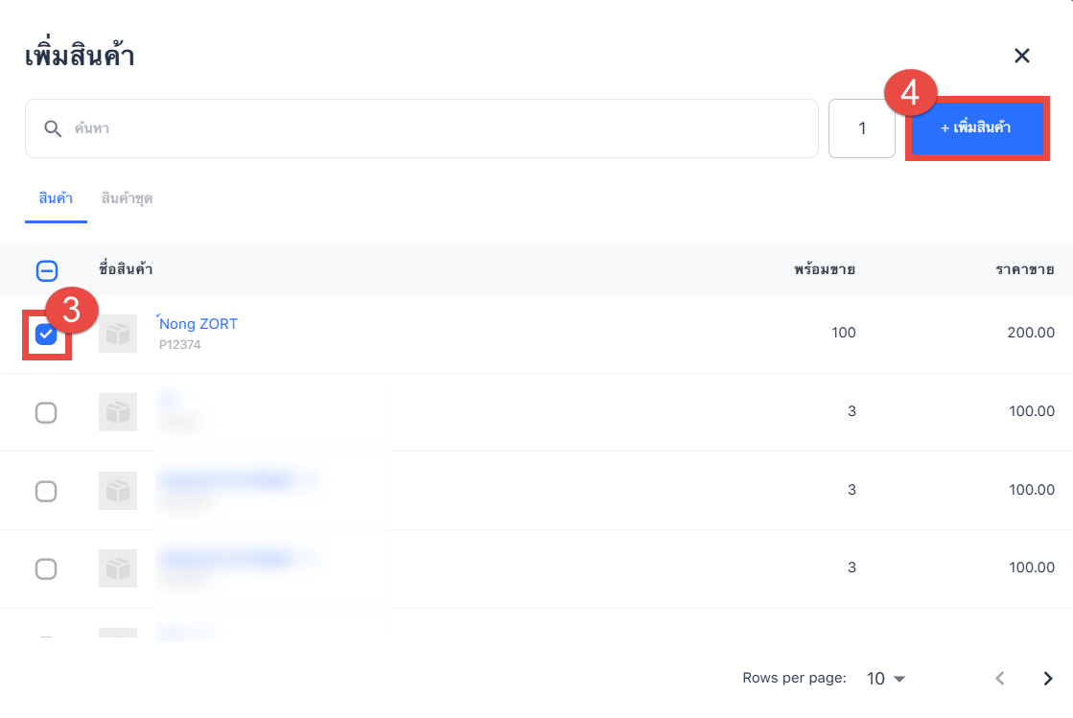Screen dimensions: 1073x718
Task: Click the search magnifier icon
Action: point(52,128)
